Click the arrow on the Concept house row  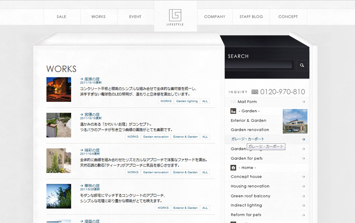304,177
